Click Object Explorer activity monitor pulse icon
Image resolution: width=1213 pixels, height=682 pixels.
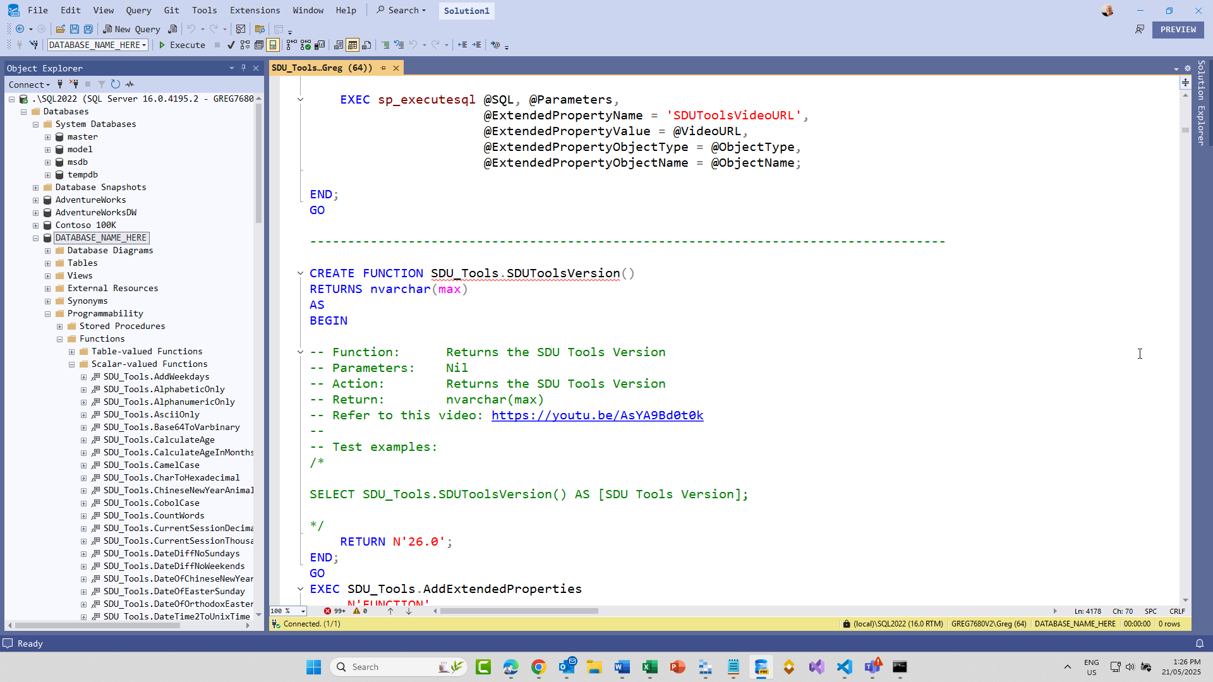coord(130,84)
